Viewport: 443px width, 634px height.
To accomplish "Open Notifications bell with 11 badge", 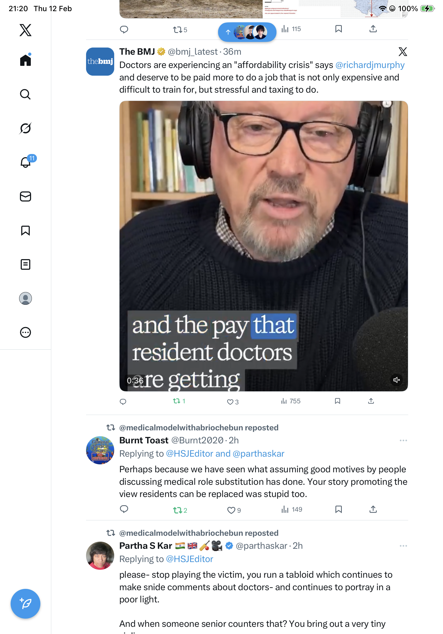I will coord(25,162).
